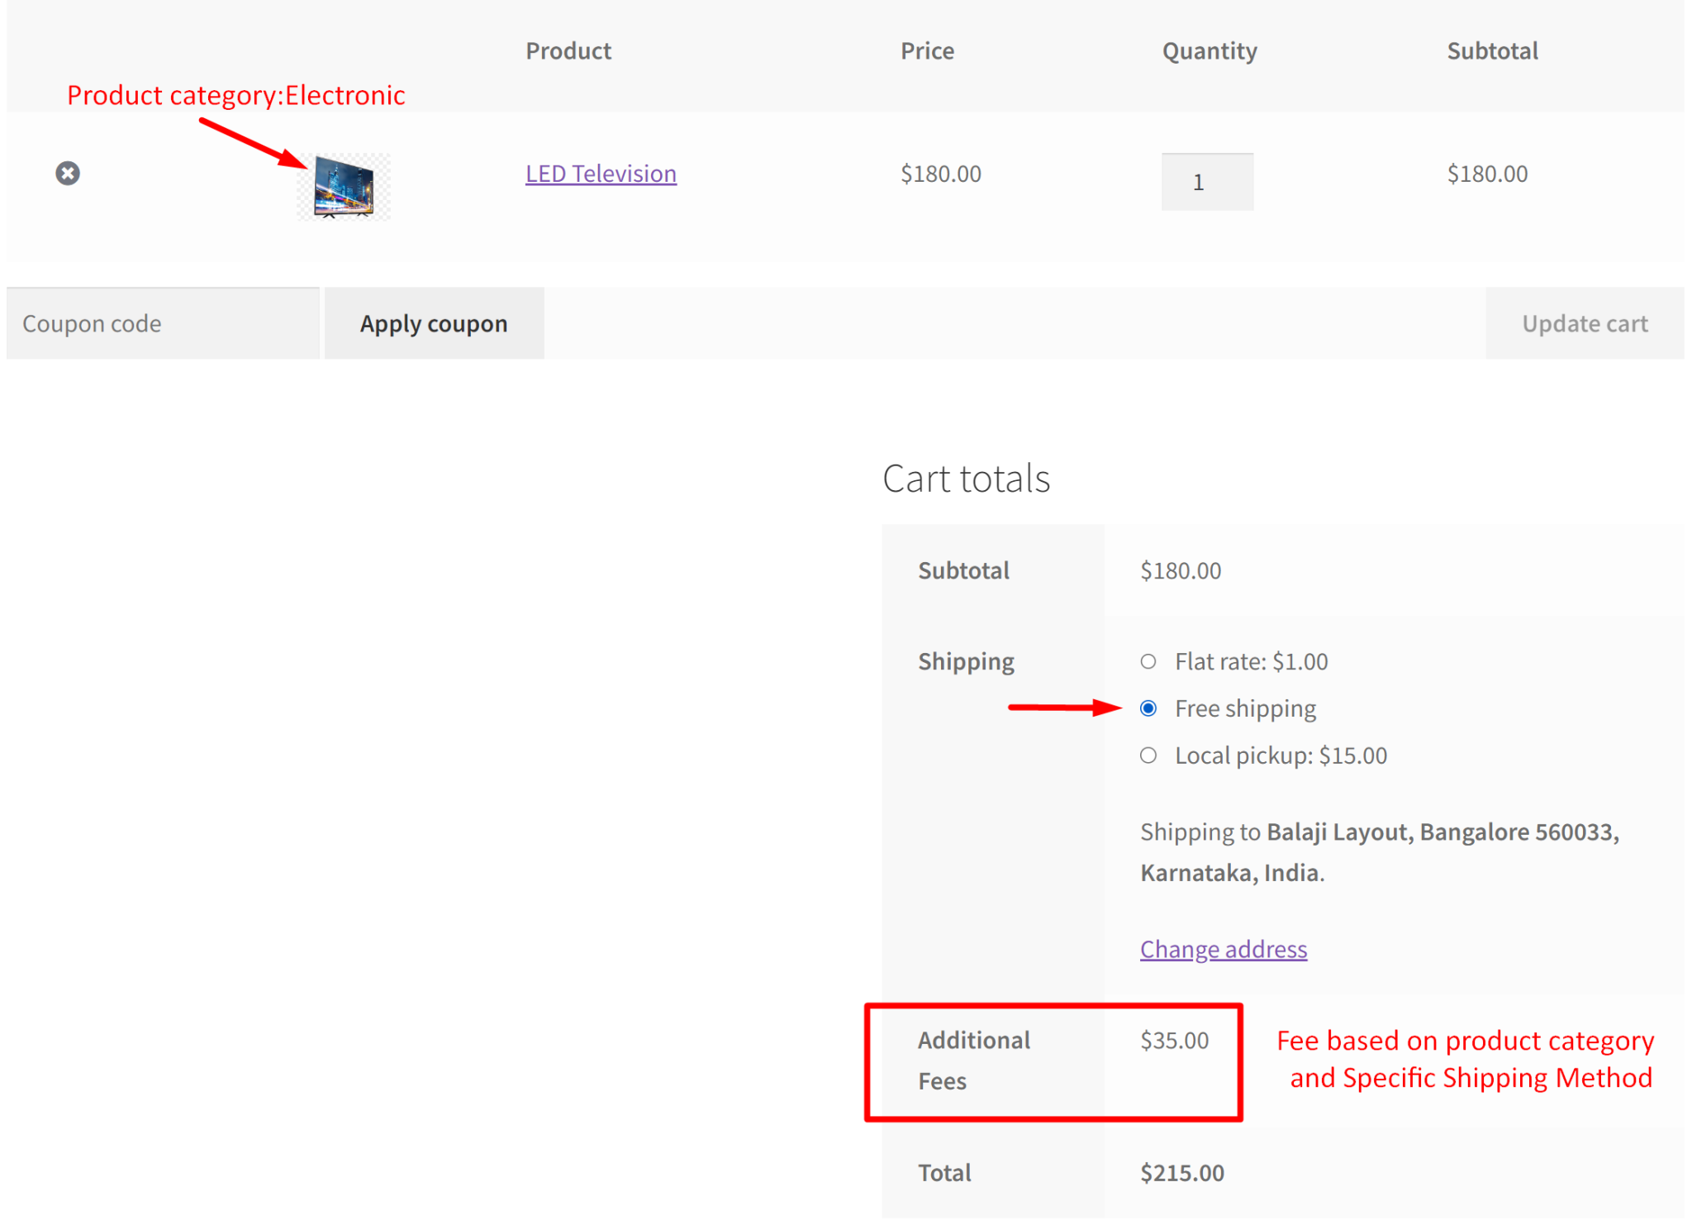Click the Subtotal column header

pos(1492,50)
